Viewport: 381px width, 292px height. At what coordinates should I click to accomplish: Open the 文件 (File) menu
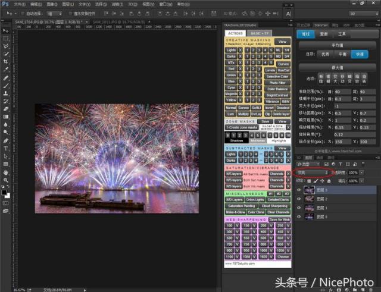20,4
